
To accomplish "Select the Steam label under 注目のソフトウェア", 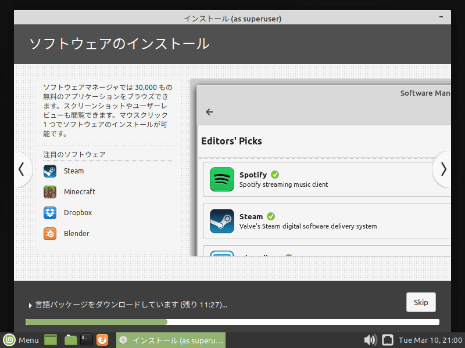I will (x=74, y=171).
